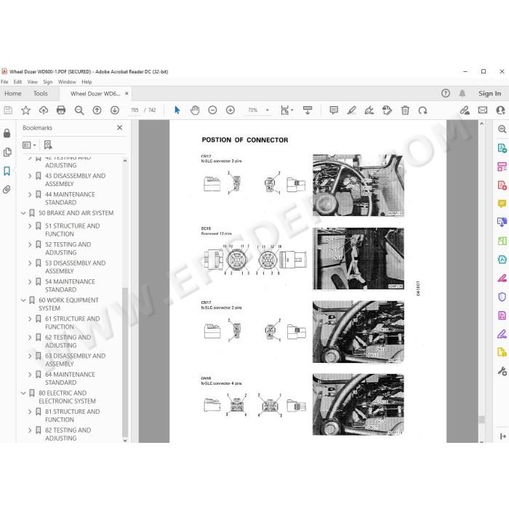Image resolution: width=509 pixels, height=509 pixels.
Task: Collapse 50 BRAKE AND AIR SYSTEM
Action: (x=23, y=213)
